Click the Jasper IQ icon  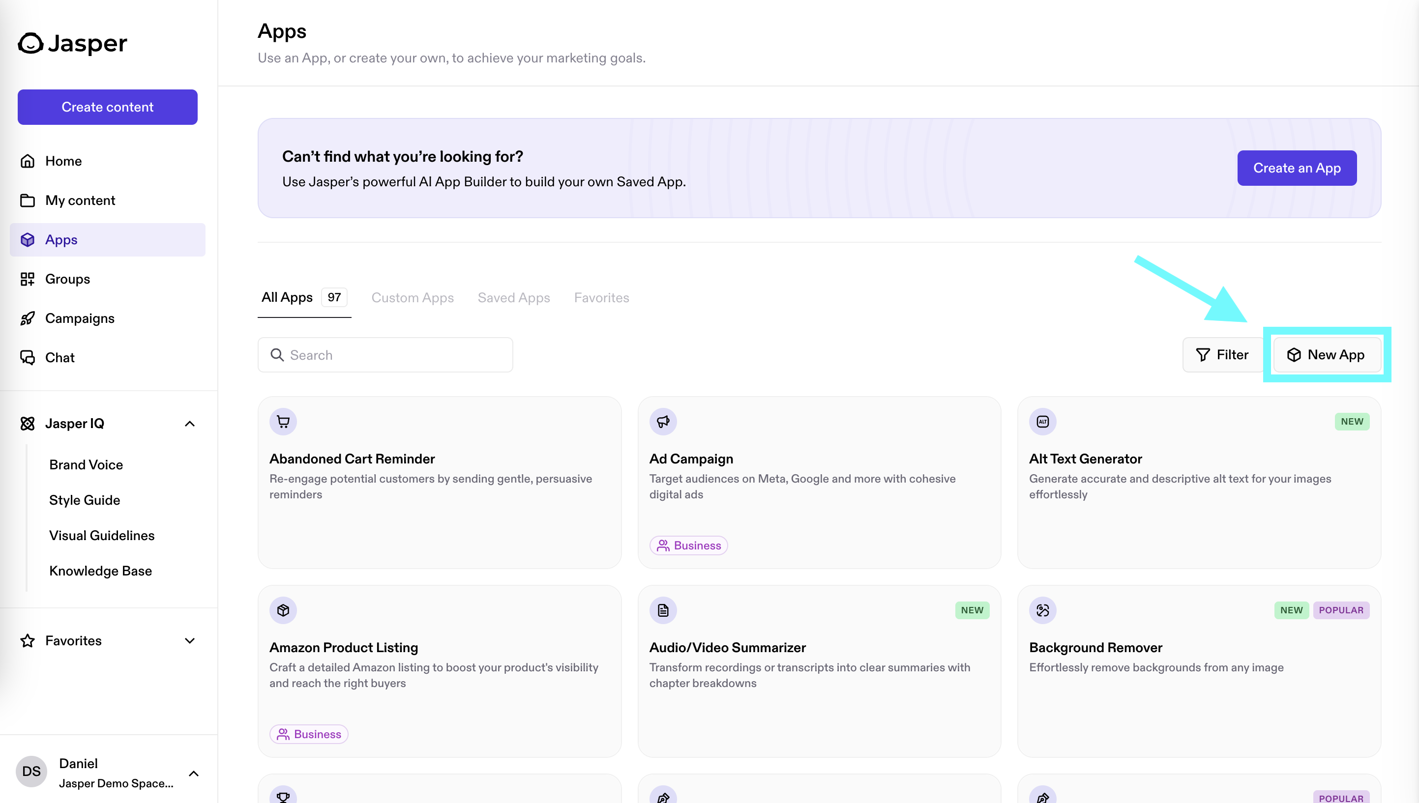tap(28, 424)
